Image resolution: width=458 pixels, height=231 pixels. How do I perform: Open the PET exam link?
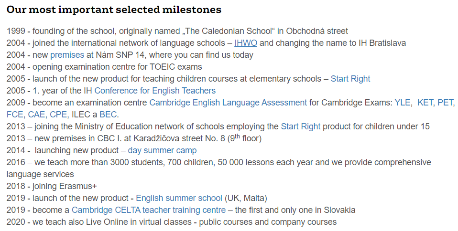coord(446,103)
